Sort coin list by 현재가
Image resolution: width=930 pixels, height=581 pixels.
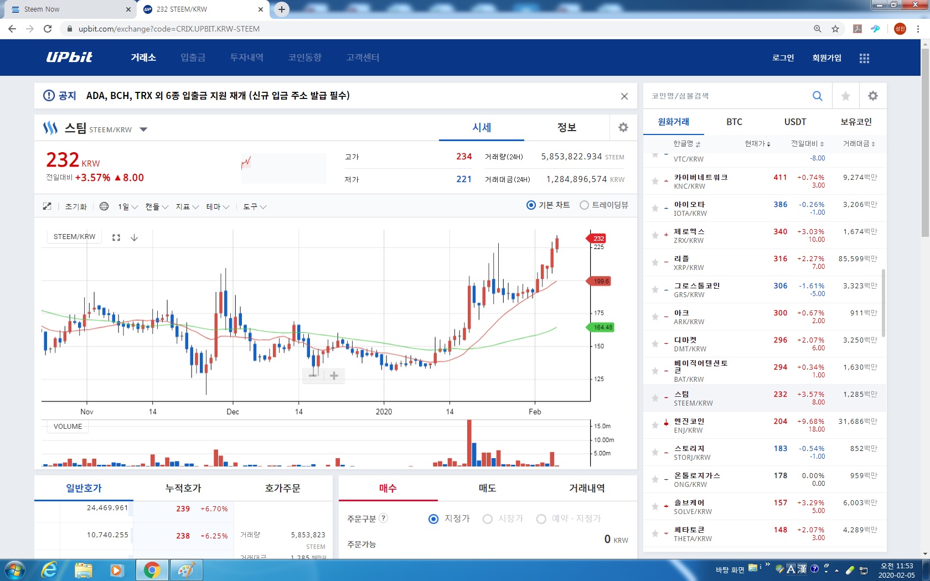(757, 144)
